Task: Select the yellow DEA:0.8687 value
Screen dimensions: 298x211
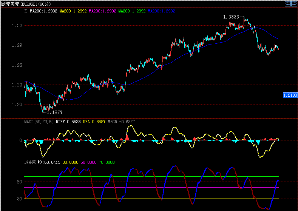Action: click(94, 122)
